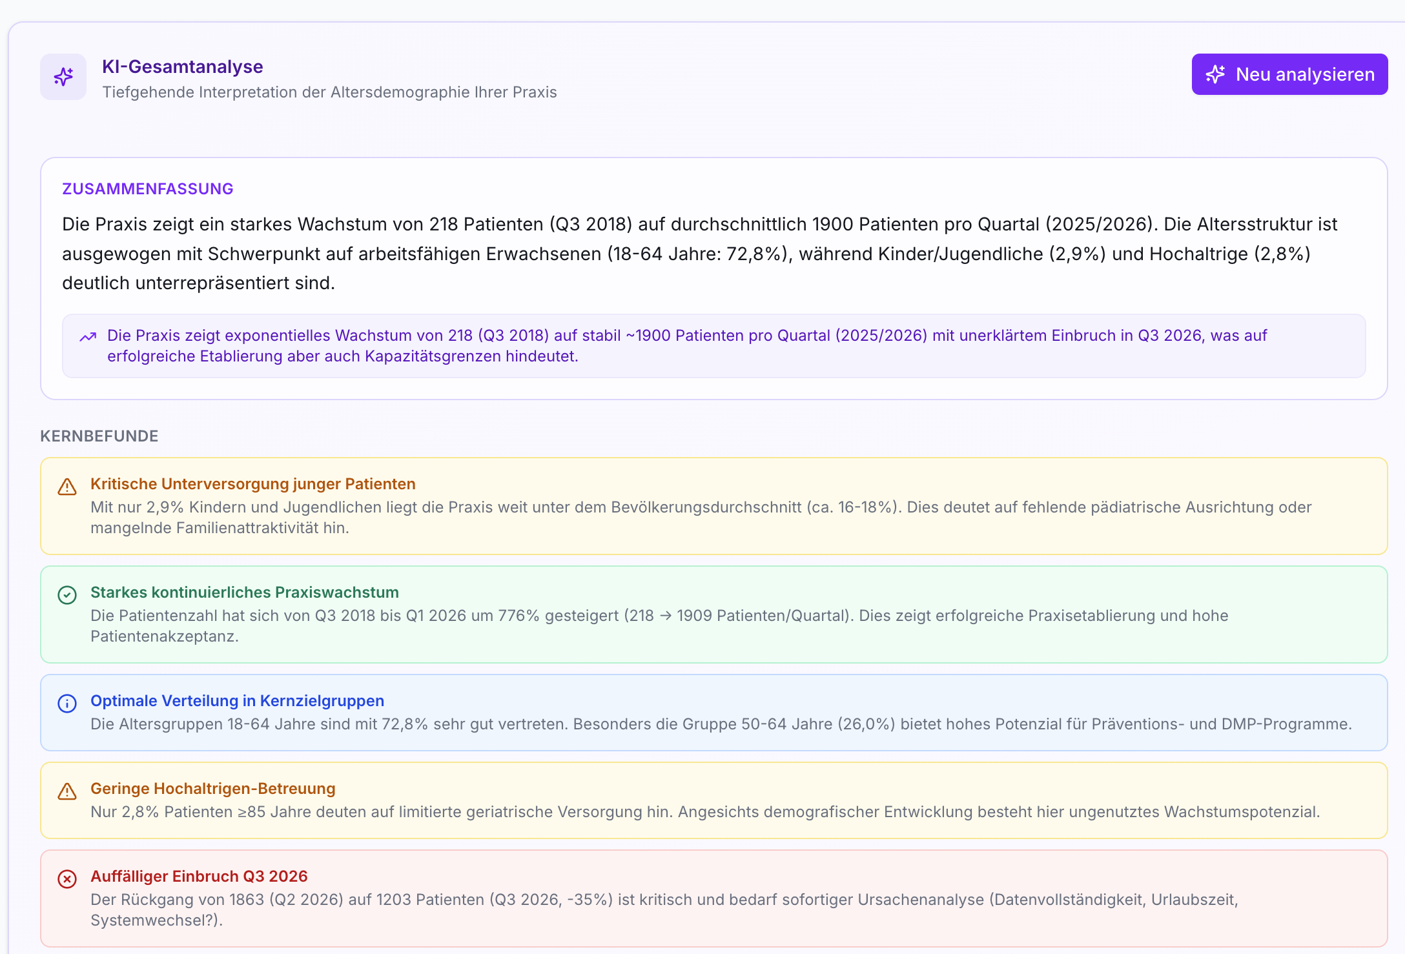Image resolution: width=1405 pixels, height=954 pixels.
Task: Click description 'Der Rückgang von 1863 (Q2 2026)'
Action: point(664,910)
